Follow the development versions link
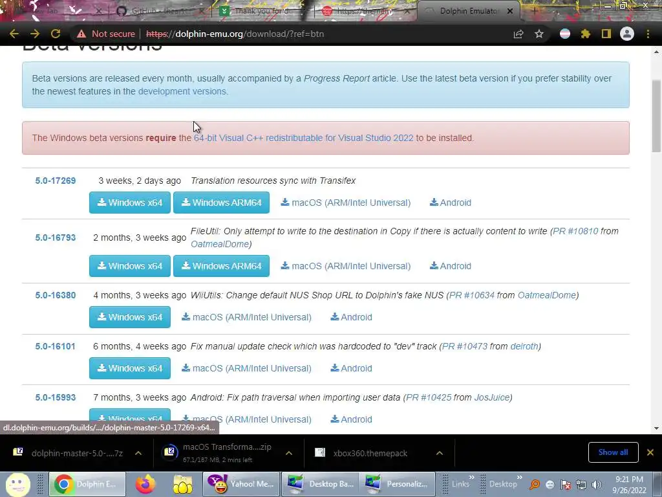This screenshot has height=497, width=662. [x=182, y=91]
